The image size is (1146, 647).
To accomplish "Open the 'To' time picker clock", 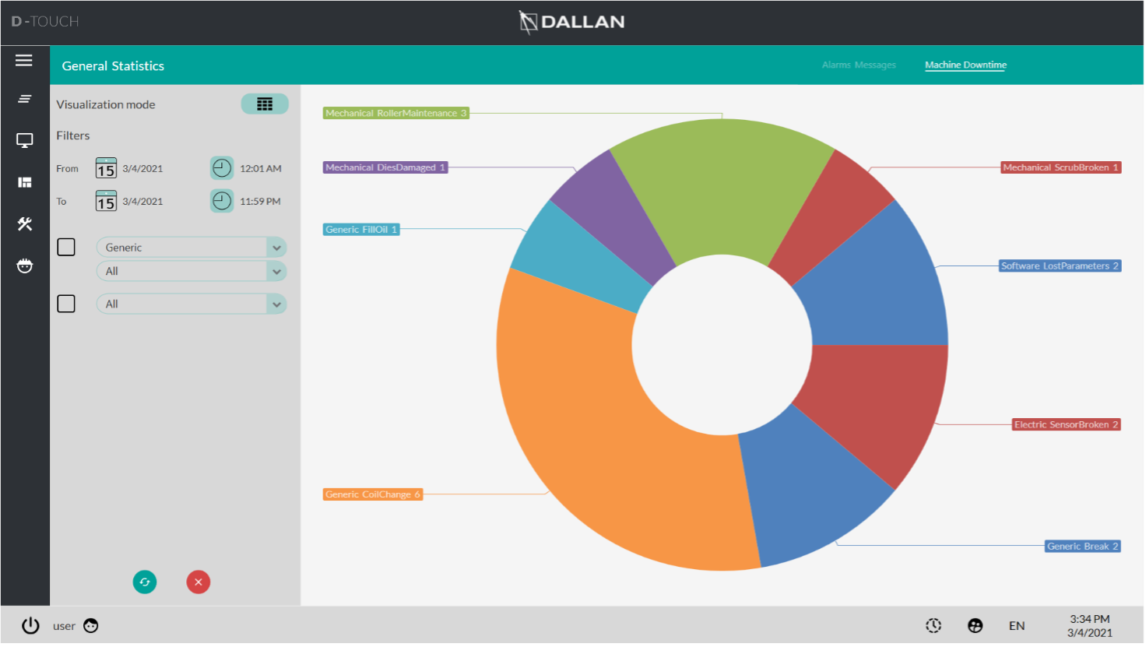I will 221,201.
